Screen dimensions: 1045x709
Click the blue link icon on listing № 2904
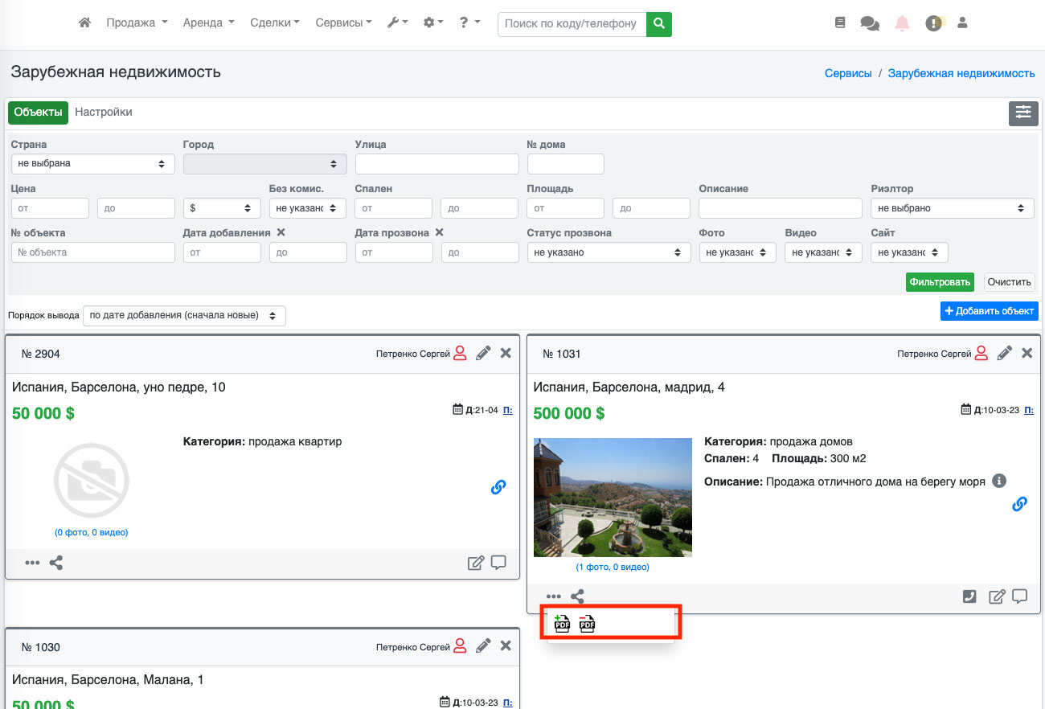[x=498, y=487]
